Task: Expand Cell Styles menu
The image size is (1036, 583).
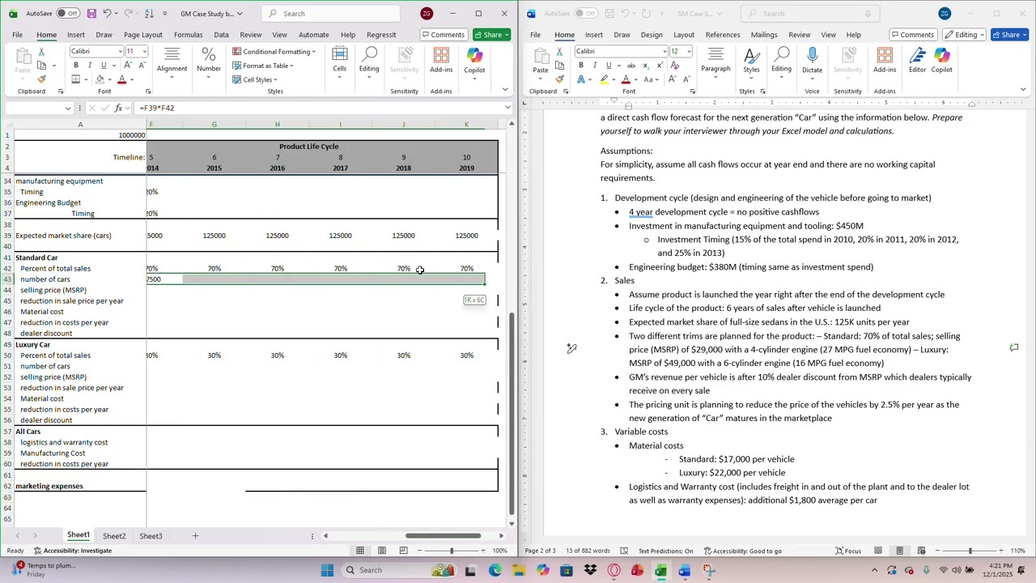Action: tap(254, 79)
